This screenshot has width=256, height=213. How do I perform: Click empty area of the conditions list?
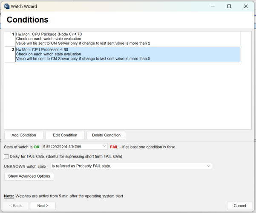tap(128, 95)
